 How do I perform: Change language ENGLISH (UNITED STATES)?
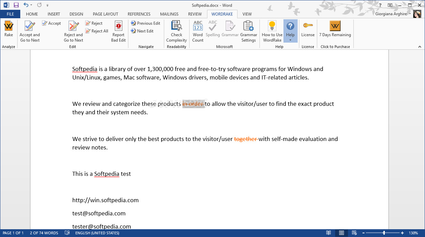click(97, 233)
